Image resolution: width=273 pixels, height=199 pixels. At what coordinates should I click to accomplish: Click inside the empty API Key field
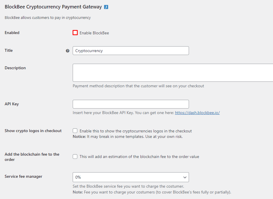131,104
